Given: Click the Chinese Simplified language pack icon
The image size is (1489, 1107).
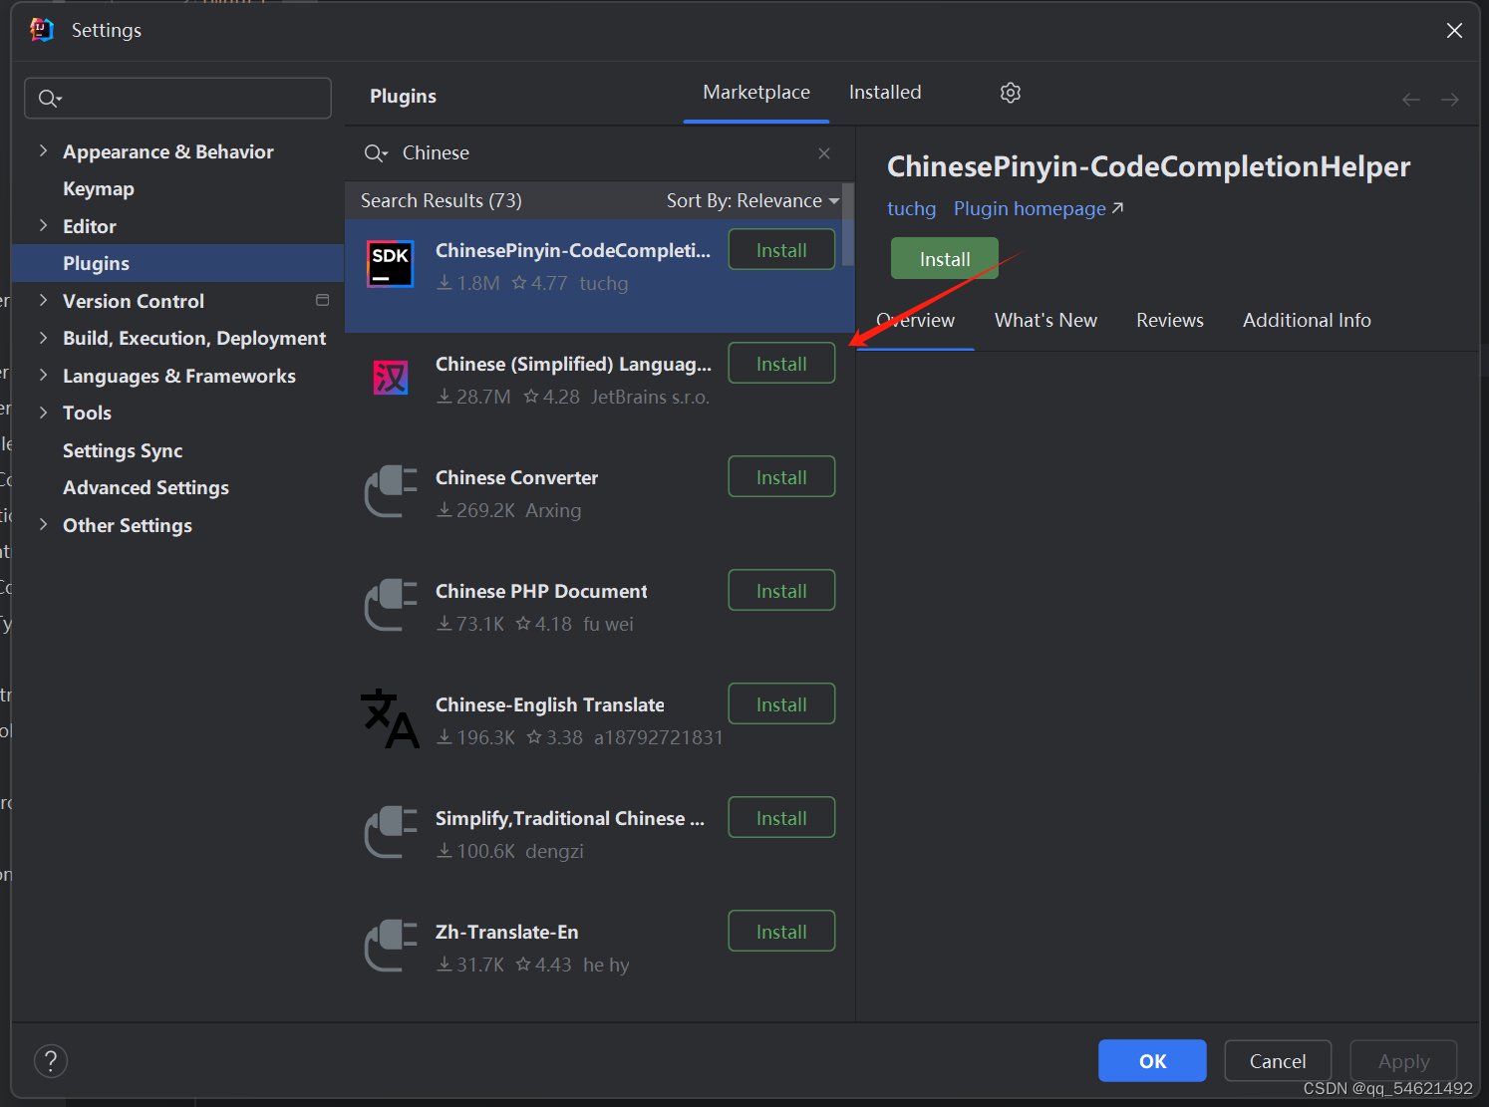Looking at the screenshot, I should pos(391,378).
